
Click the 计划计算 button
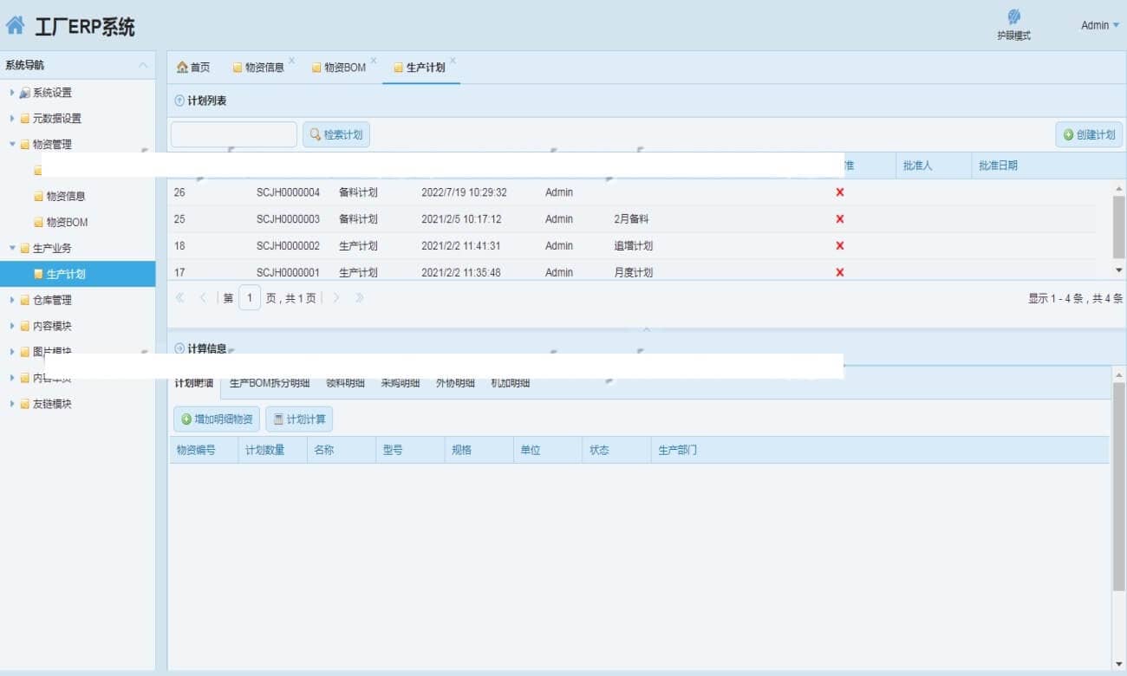299,419
